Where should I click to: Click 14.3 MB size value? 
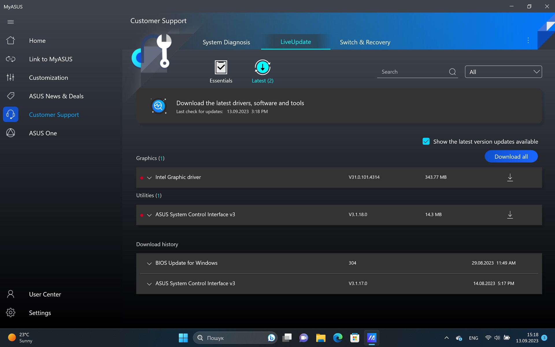(433, 215)
